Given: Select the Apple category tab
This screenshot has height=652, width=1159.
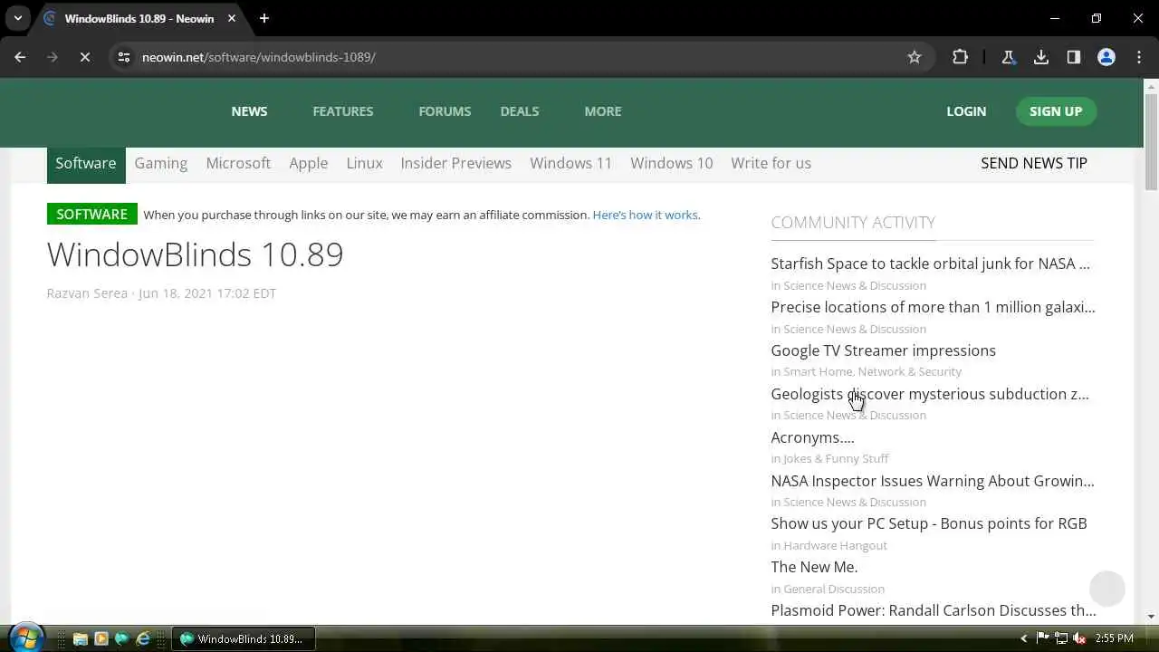Looking at the screenshot, I should [x=309, y=163].
